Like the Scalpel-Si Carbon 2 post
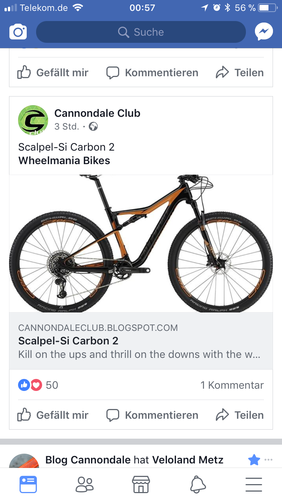 click(x=53, y=415)
